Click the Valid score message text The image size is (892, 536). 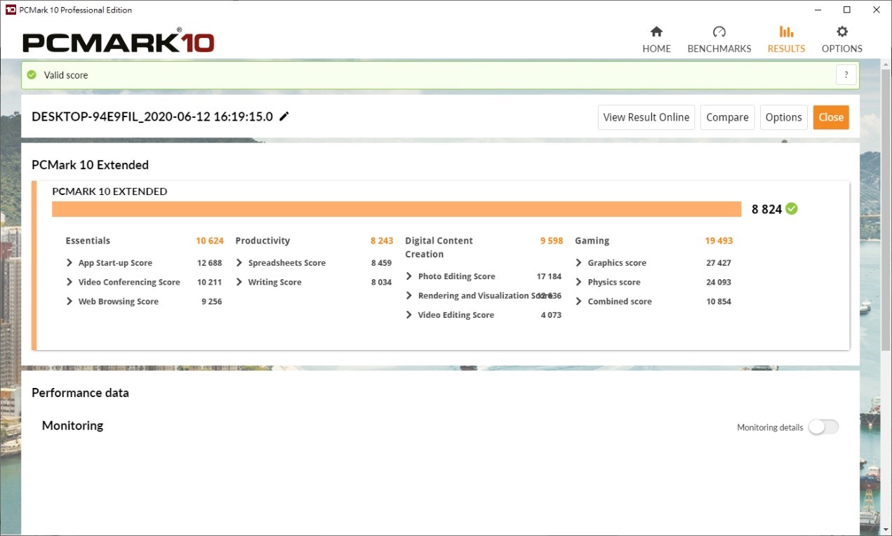coord(66,75)
